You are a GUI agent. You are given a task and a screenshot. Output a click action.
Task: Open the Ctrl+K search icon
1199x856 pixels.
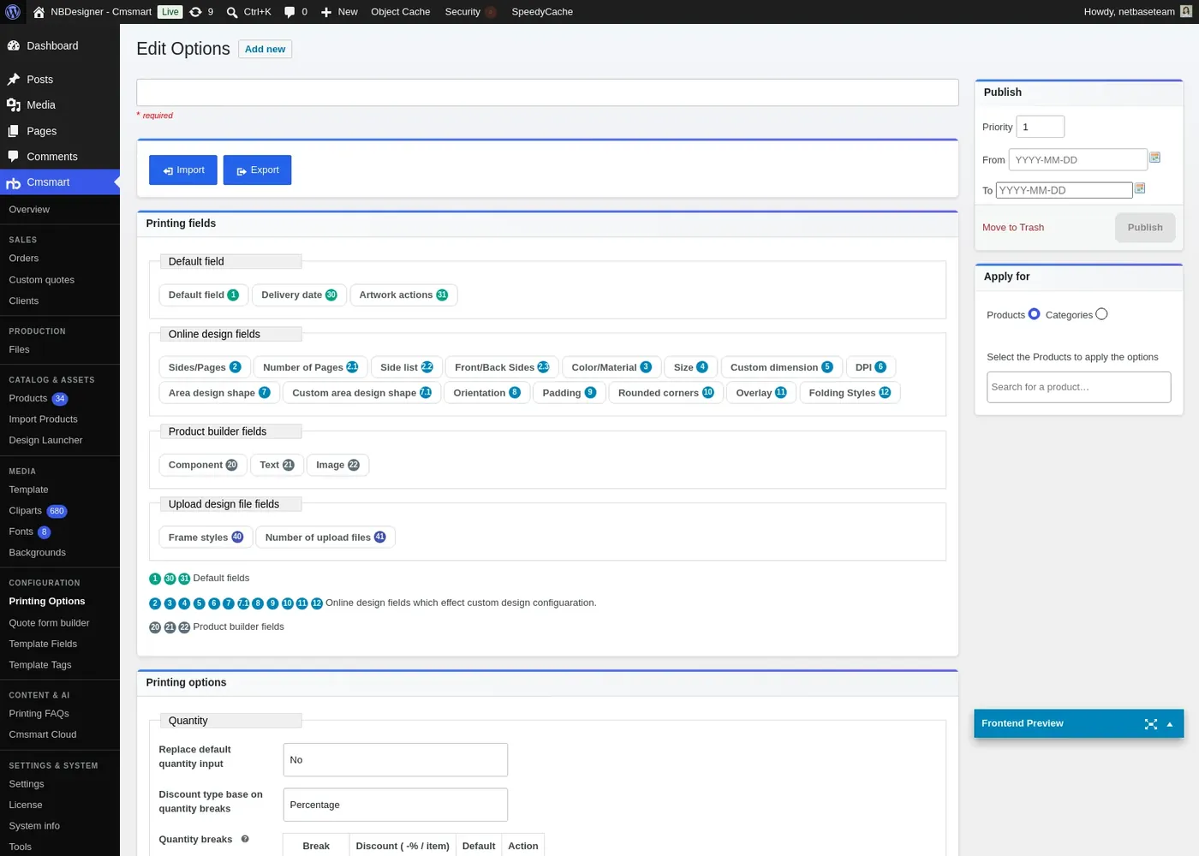tap(232, 12)
